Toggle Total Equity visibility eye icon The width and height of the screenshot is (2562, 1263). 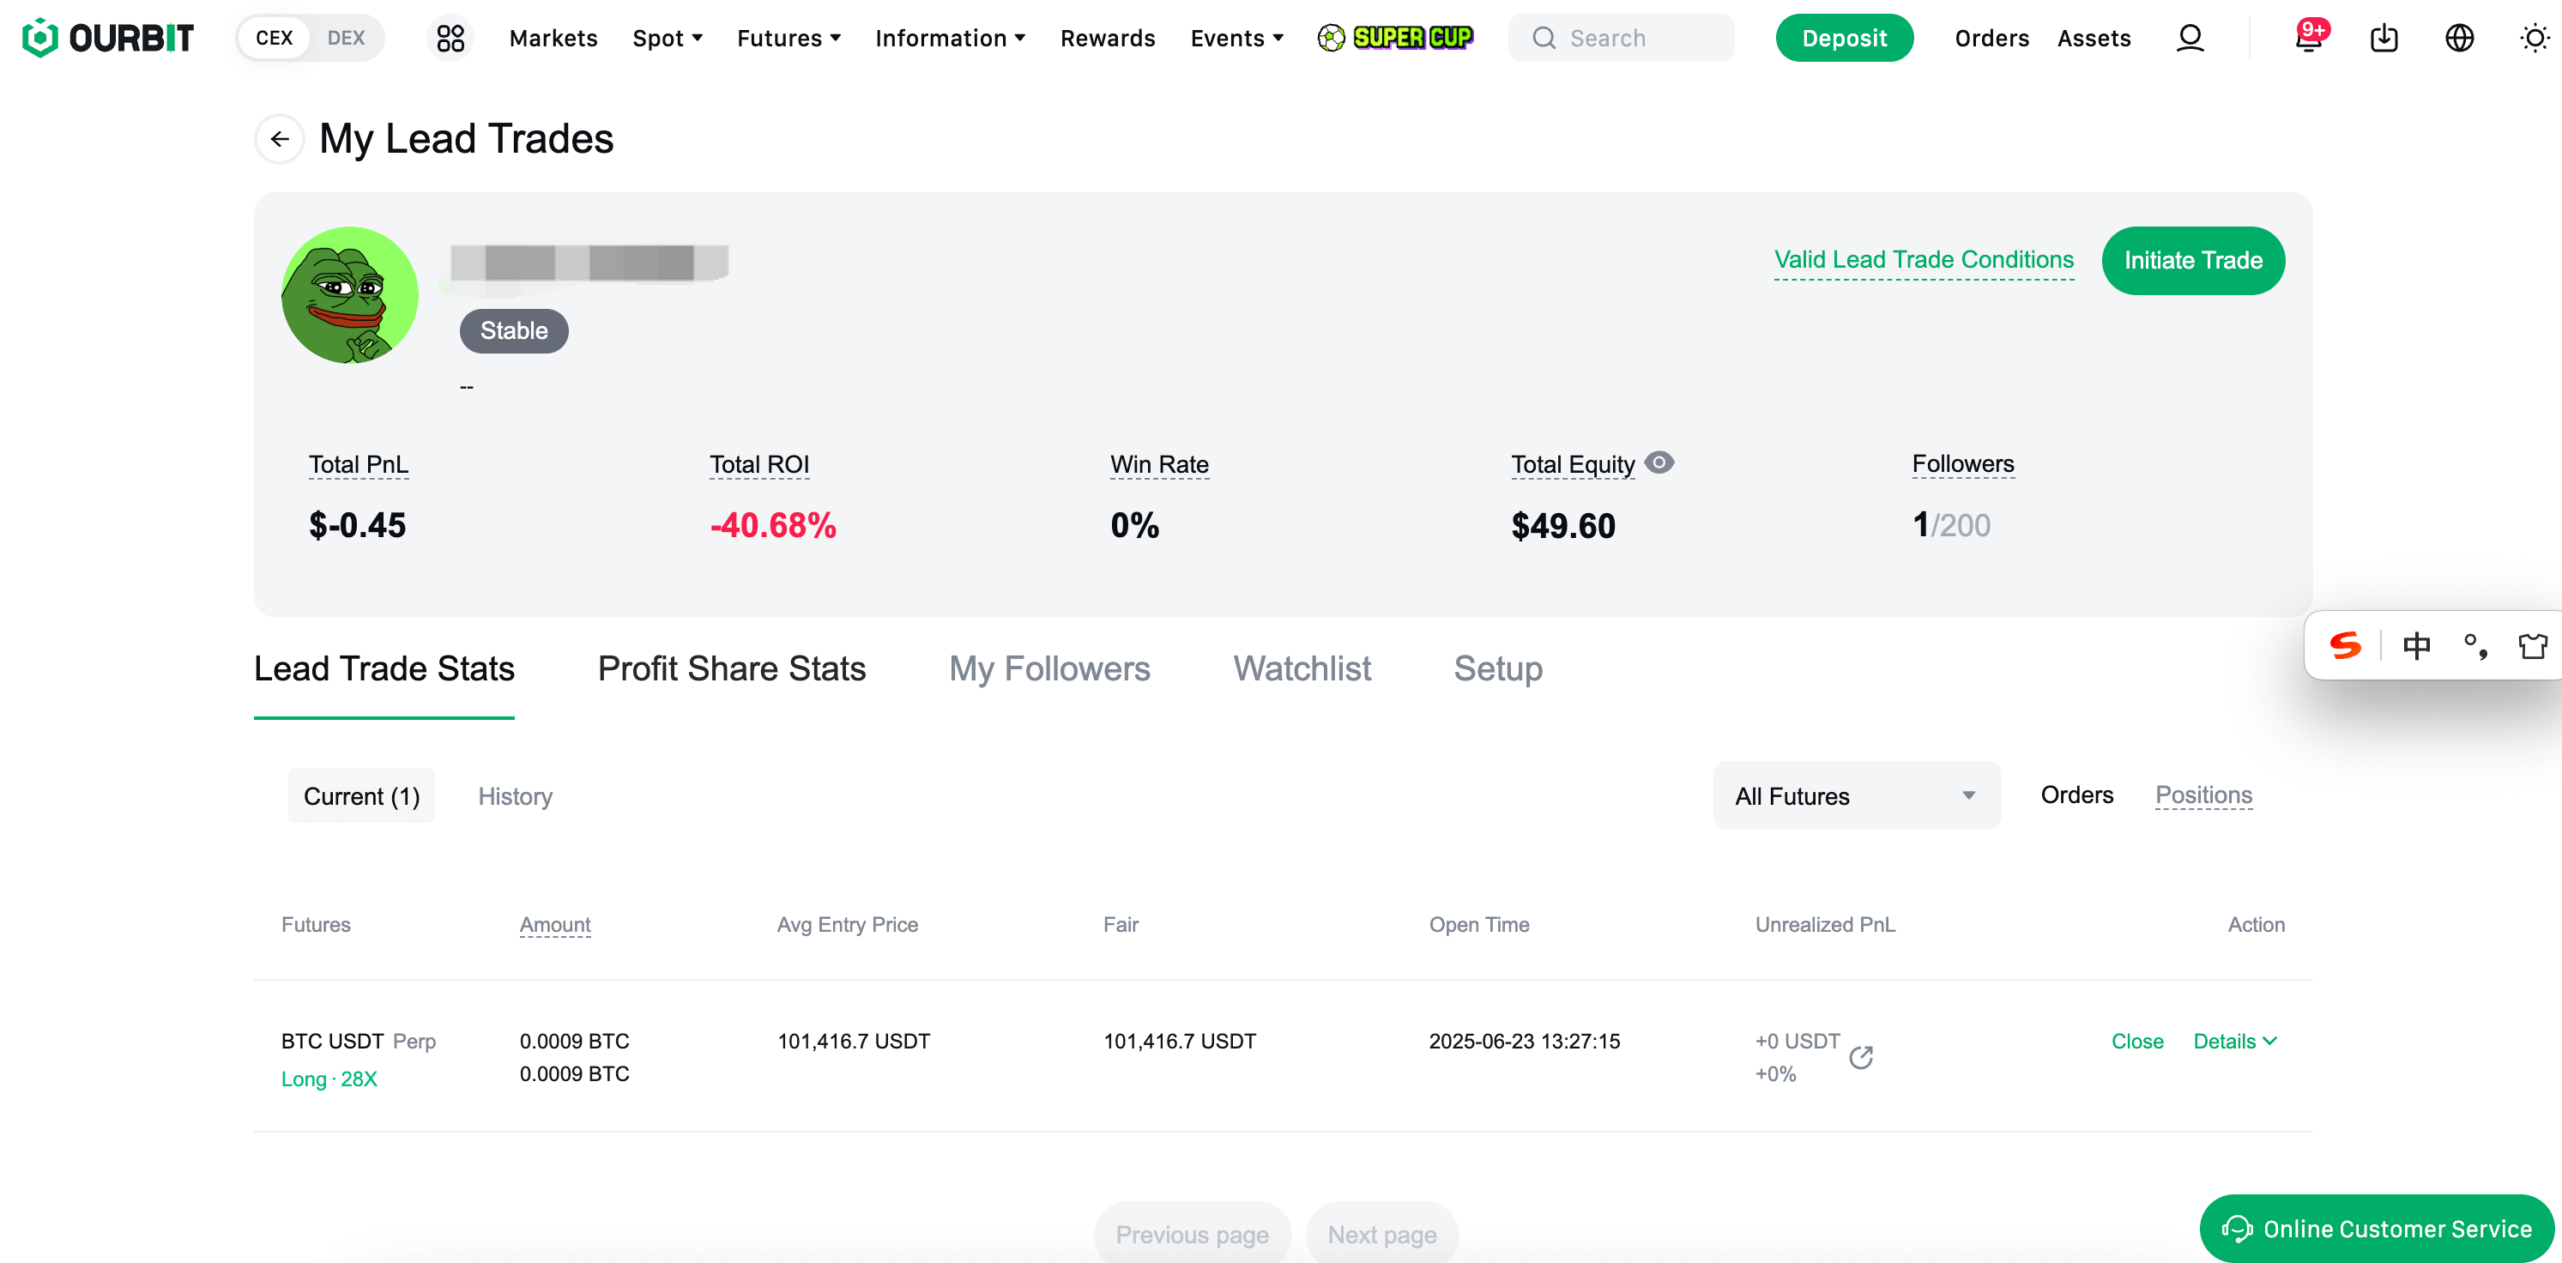(1659, 462)
